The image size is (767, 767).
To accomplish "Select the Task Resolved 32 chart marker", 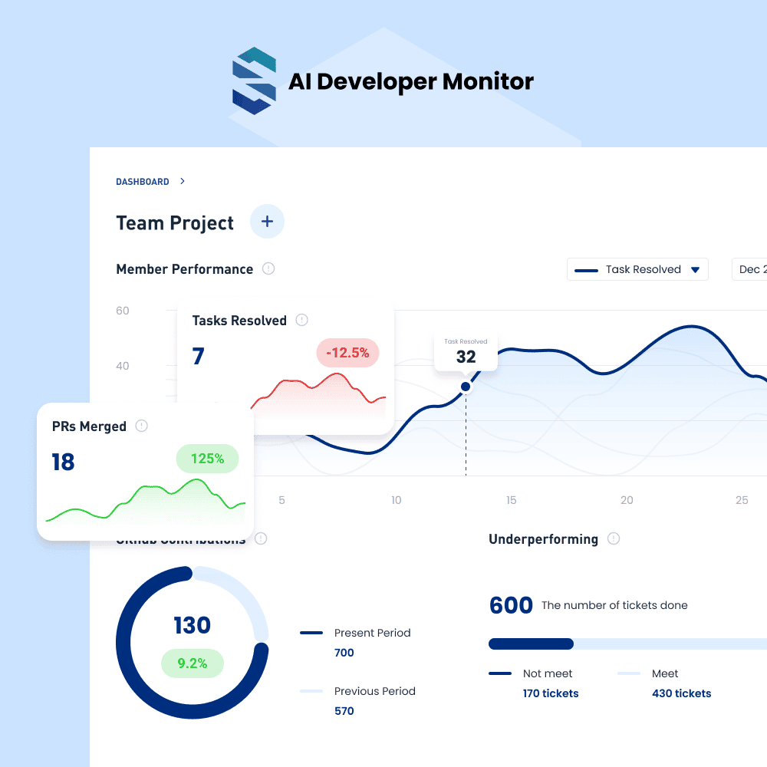I will coord(466,387).
